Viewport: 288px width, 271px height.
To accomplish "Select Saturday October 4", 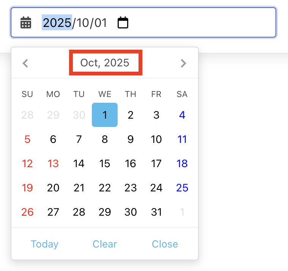I will coord(182,115).
